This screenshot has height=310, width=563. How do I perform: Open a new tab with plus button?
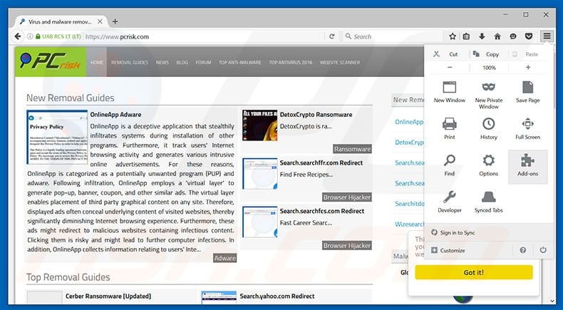(115, 21)
